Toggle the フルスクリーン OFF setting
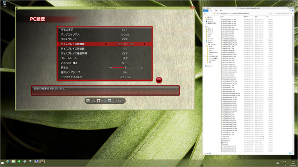Image resolution: width=298 pixels, height=167 pixels. [125, 39]
